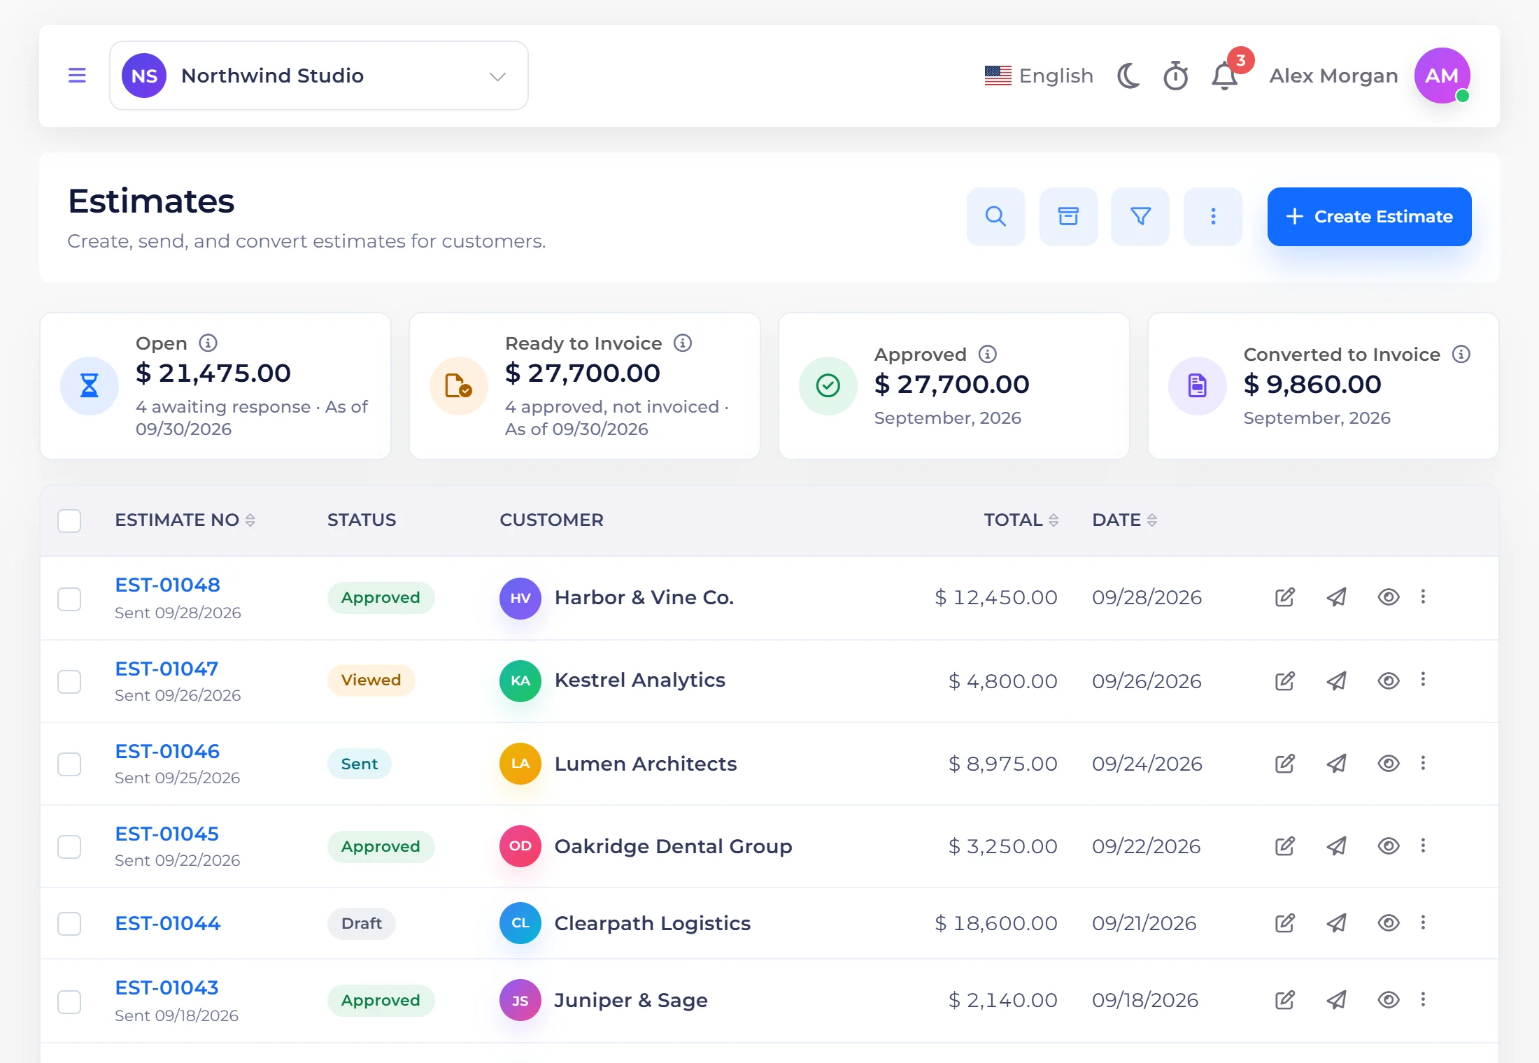
Task: Select checkbox for EST-01047
Action: 69,681
